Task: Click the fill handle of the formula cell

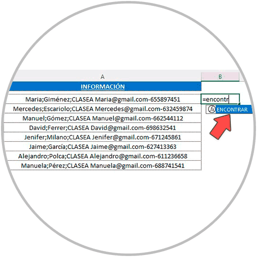Action: pos(239,104)
